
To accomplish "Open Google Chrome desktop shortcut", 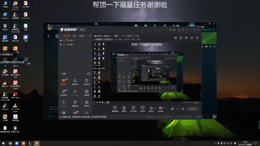I will point(15,5).
